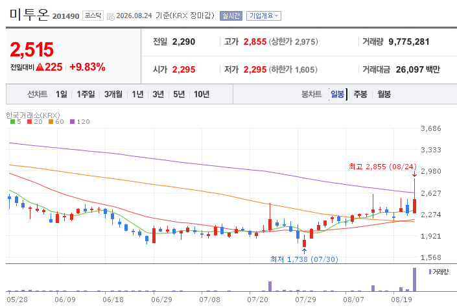Click the 07/29 date axis label
The image size is (457, 308).
coord(305,300)
